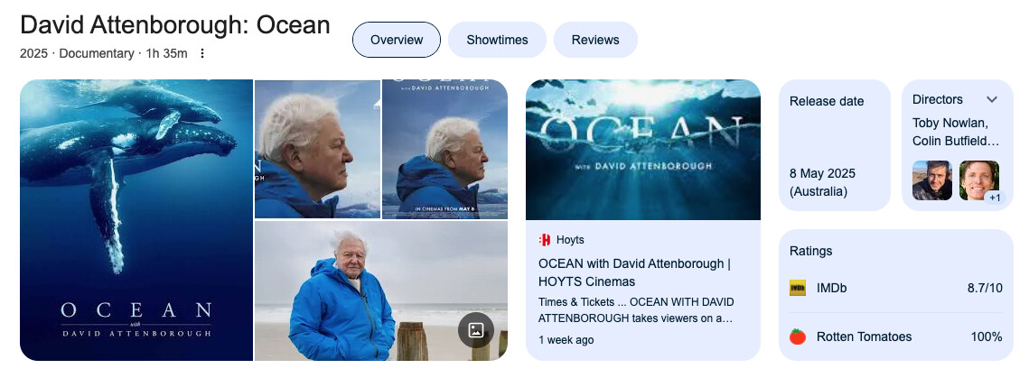Open the image gallery icon on beach photo
Screen dimensions: 1029x378
coord(476,329)
